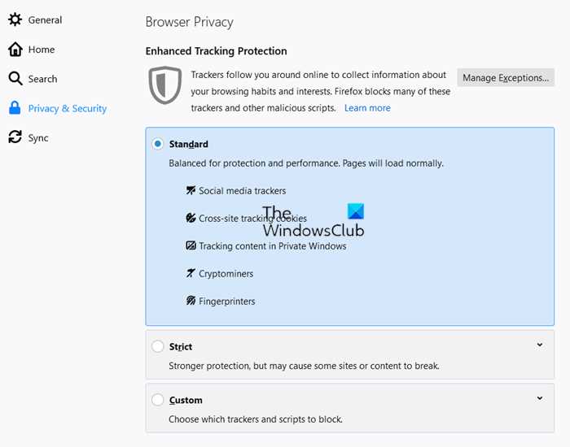Image resolution: width=570 pixels, height=447 pixels.
Task: Click the Home house icon
Action: coord(15,50)
